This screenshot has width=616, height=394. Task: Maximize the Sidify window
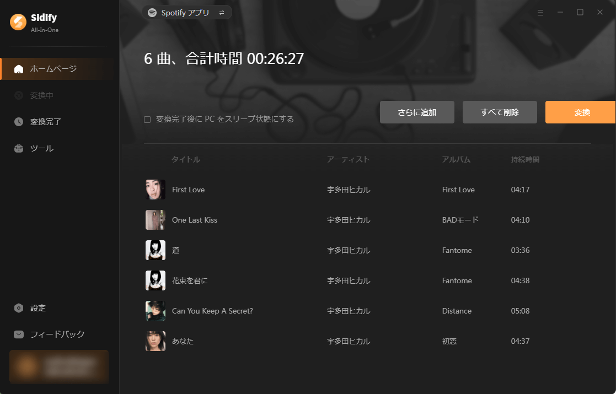pyautogui.click(x=580, y=13)
